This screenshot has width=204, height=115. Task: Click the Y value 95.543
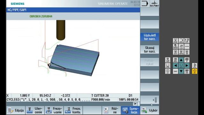click(44, 96)
